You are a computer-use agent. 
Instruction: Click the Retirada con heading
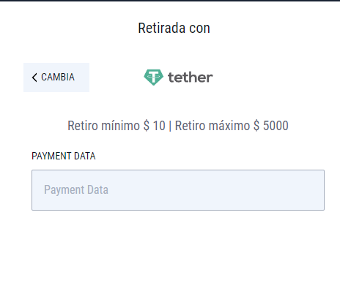[174, 28]
